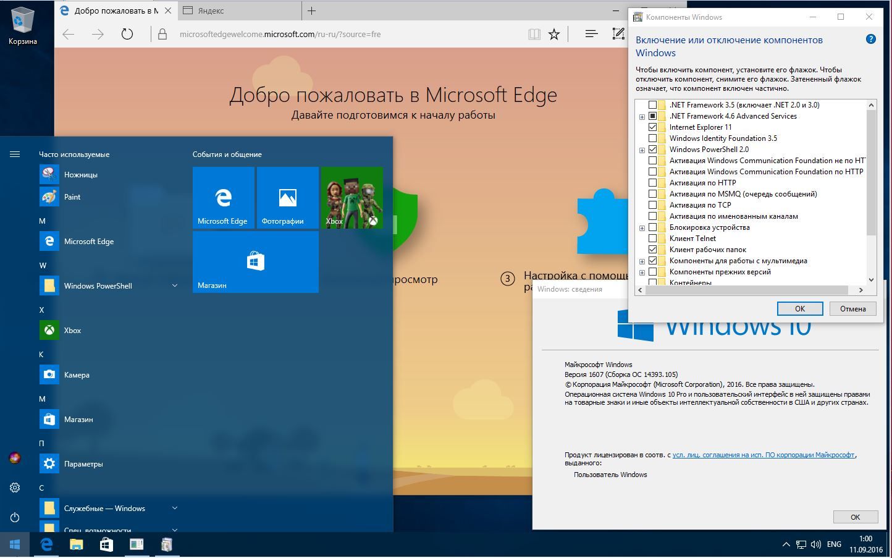Viewport: 892px width, 558px height.
Task: Click the settings gear in Start rail
Action: pyautogui.click(x=15, y=488)
